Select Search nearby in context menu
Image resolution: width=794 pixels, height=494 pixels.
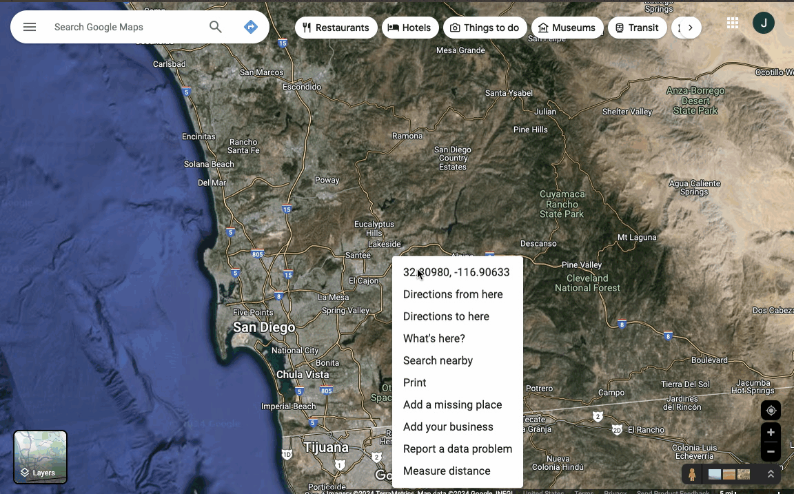point(457,360)
